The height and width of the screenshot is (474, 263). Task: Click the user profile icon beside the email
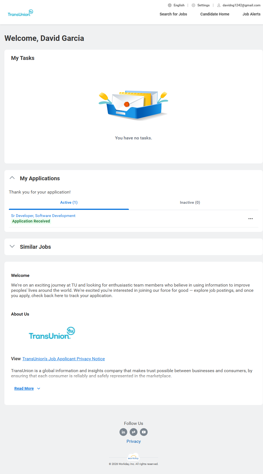pyautogui.click(x=219, y=5)
